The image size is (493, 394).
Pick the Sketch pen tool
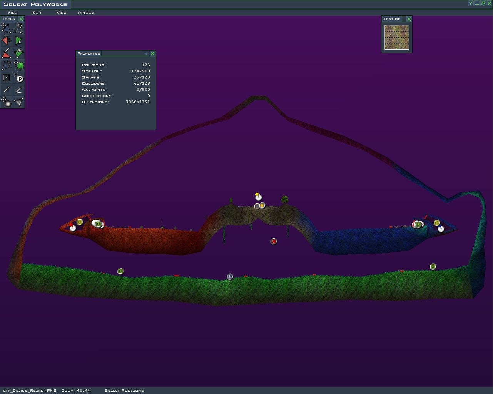[x=18, y=90]
